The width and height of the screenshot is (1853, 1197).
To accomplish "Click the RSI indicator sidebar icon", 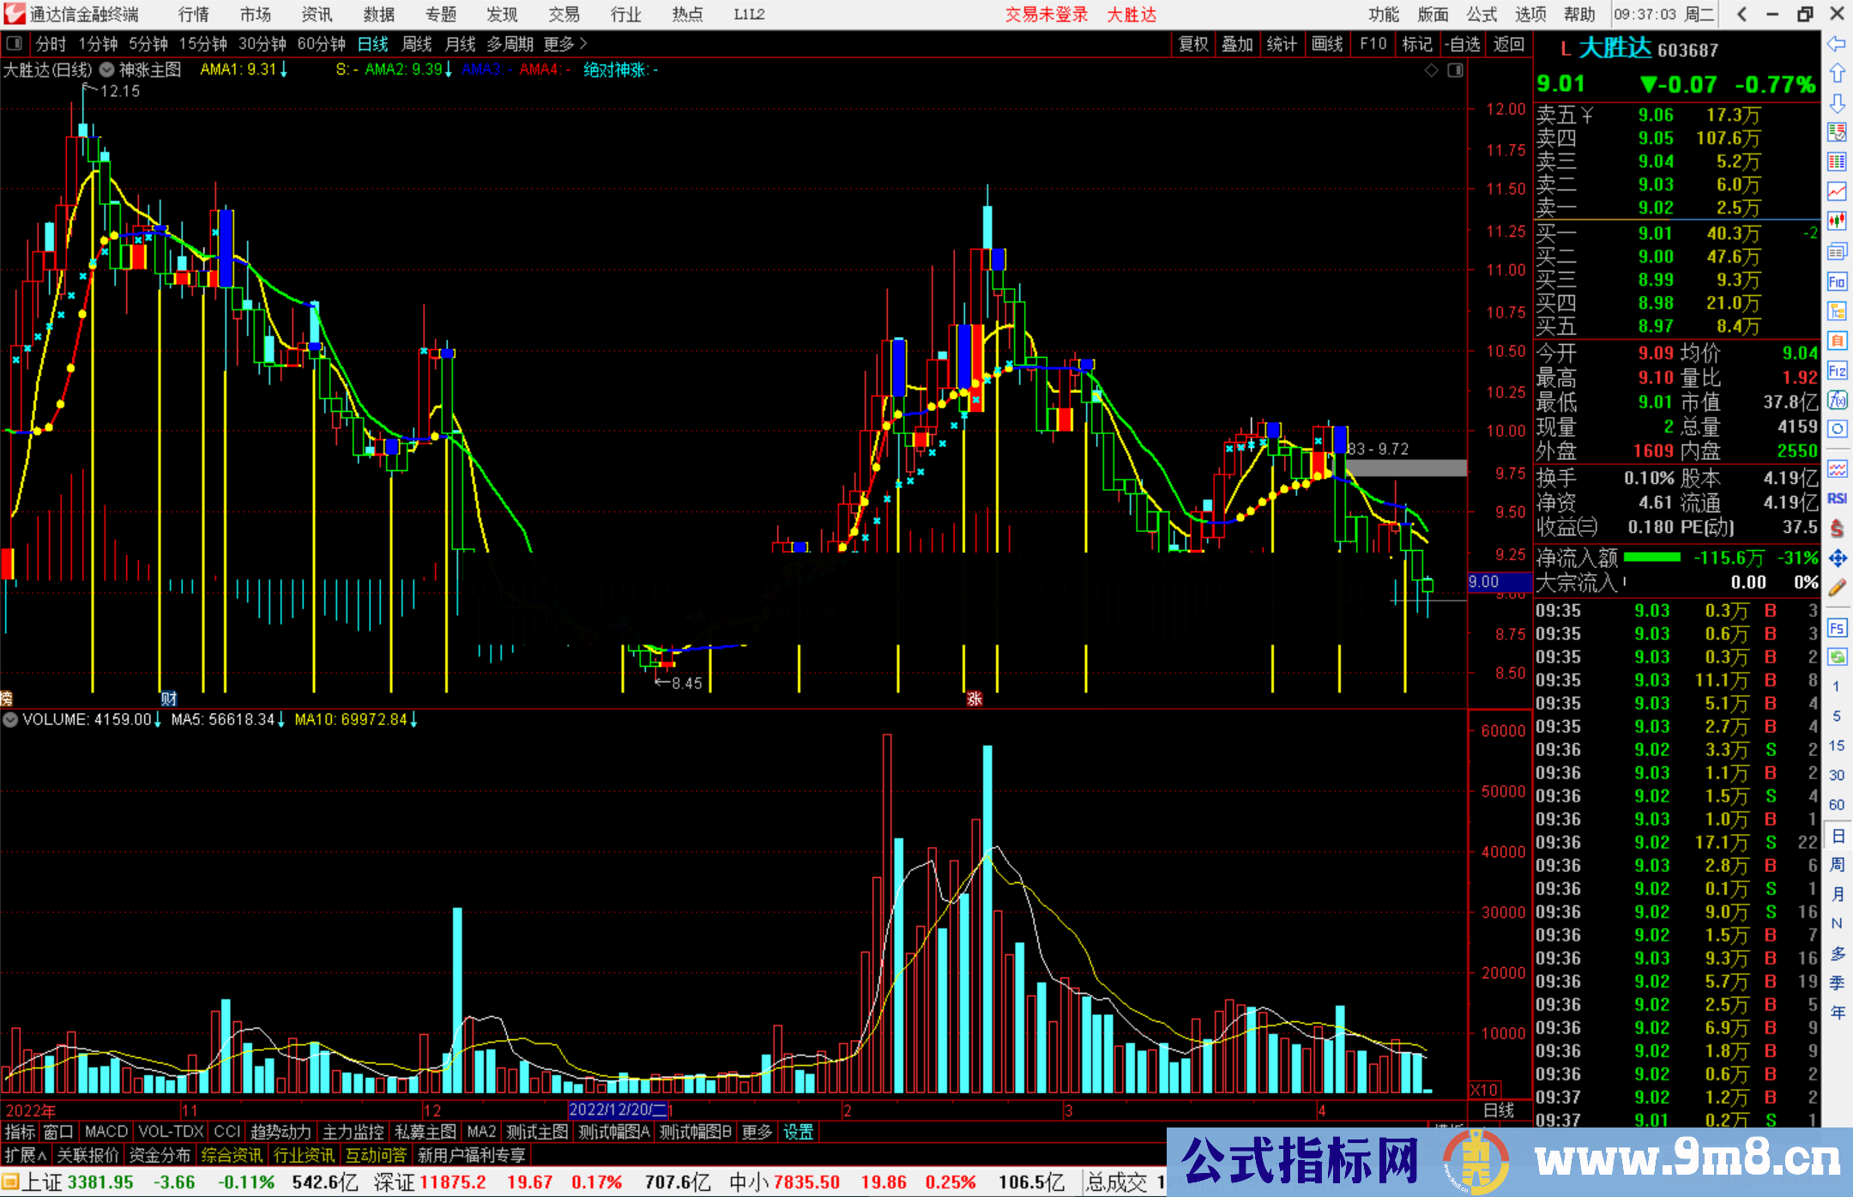I will 1837,499.
